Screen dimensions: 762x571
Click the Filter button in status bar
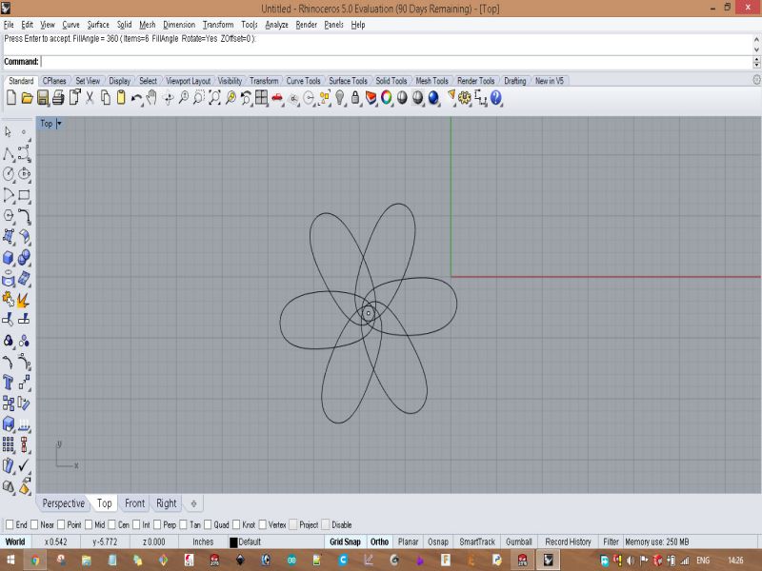click(x=611, y=541)
